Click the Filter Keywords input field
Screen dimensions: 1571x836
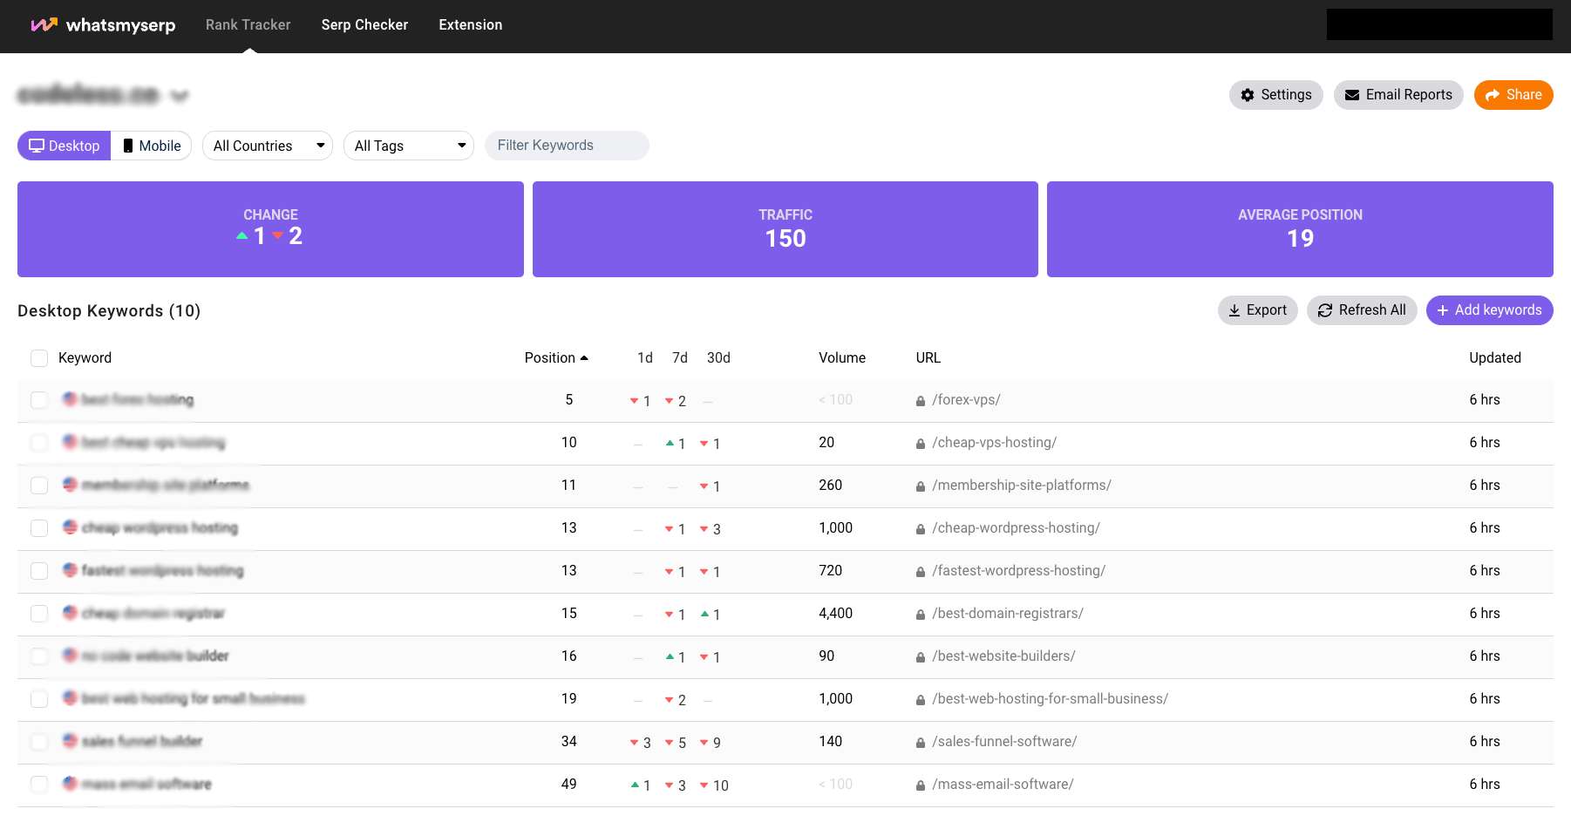pos(567,146)
